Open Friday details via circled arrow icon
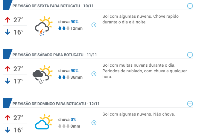Viewport: 199px width, 139px height. [x=94, y=25]
